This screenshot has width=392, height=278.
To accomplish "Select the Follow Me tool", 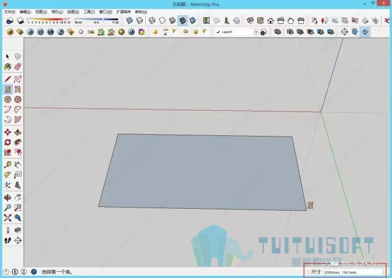I will click(18, 142).
